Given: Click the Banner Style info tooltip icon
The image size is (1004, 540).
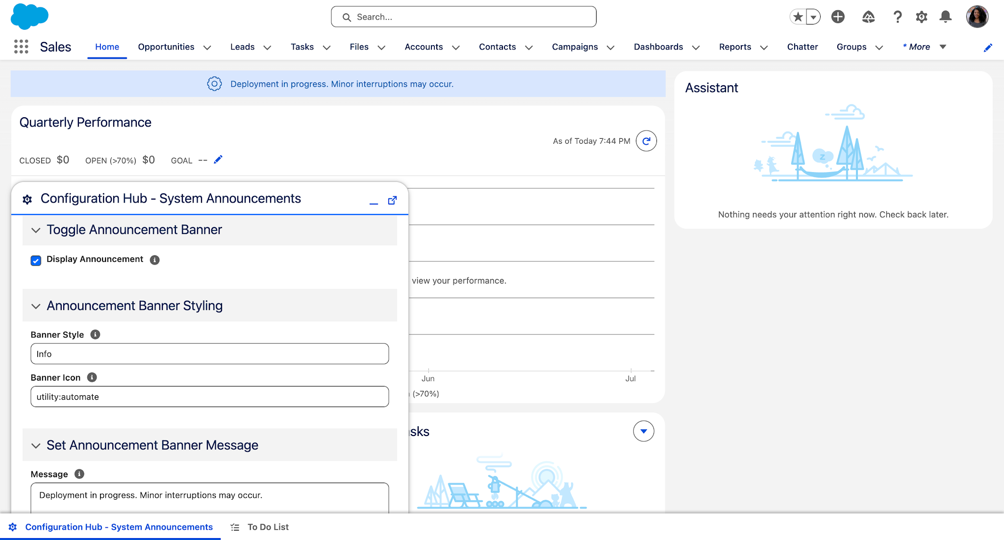Looking at the screenshot, I should (95, 334).
